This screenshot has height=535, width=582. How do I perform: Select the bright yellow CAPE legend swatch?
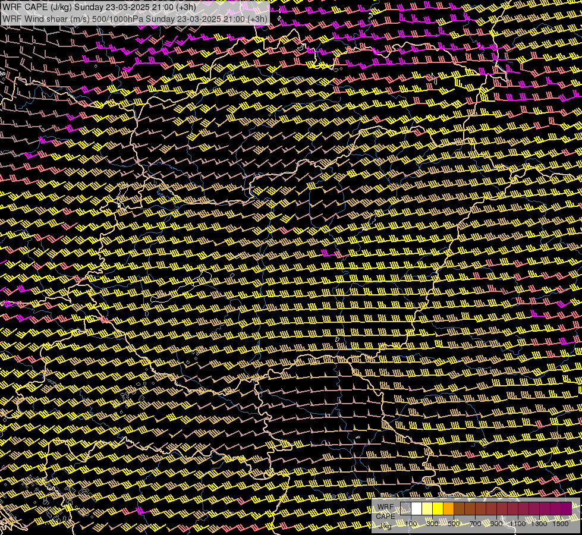pyautogui.click(x=438, y=508)
